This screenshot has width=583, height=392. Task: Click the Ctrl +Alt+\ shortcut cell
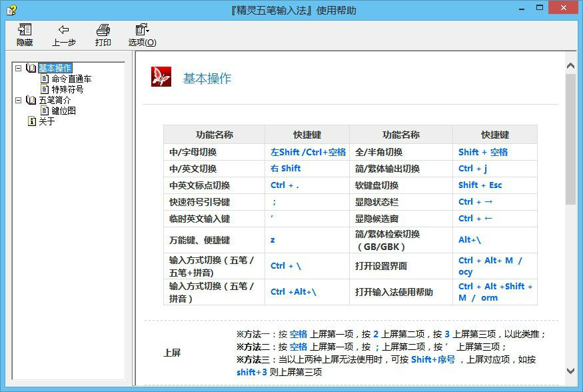pyautogui.click(x=307, y=292)
